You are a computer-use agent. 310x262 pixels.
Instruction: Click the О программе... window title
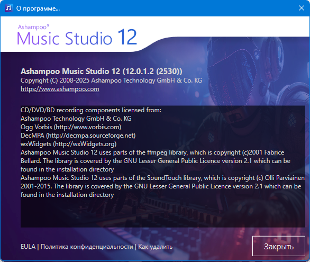pos(38,8)
